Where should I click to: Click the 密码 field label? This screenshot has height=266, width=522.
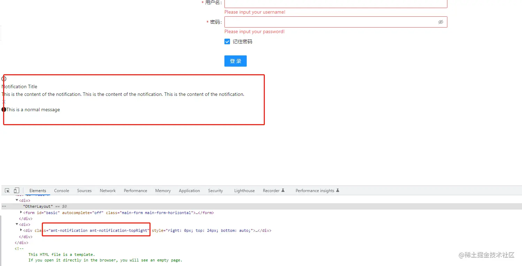coord(215,22)
